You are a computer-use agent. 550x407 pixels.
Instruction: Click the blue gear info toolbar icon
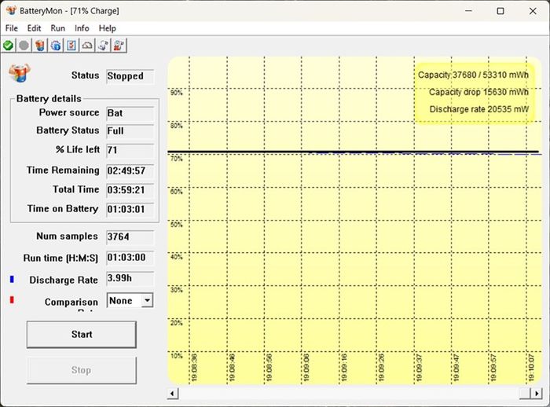56,46
